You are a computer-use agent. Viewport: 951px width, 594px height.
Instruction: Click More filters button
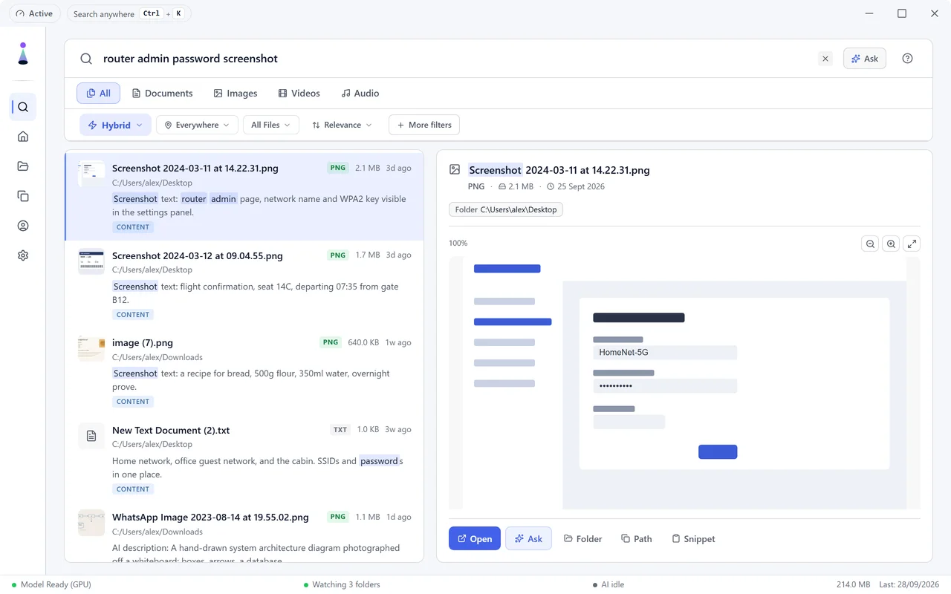click(424, 125)
